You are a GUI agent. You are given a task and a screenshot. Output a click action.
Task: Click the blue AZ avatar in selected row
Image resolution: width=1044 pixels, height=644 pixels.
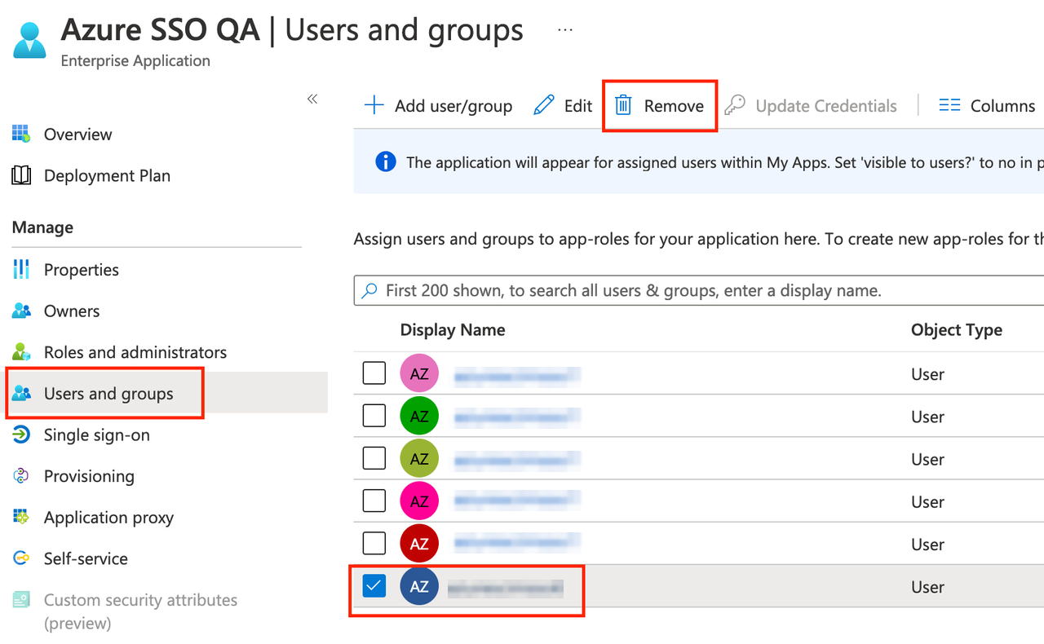[x=419, y=586]
